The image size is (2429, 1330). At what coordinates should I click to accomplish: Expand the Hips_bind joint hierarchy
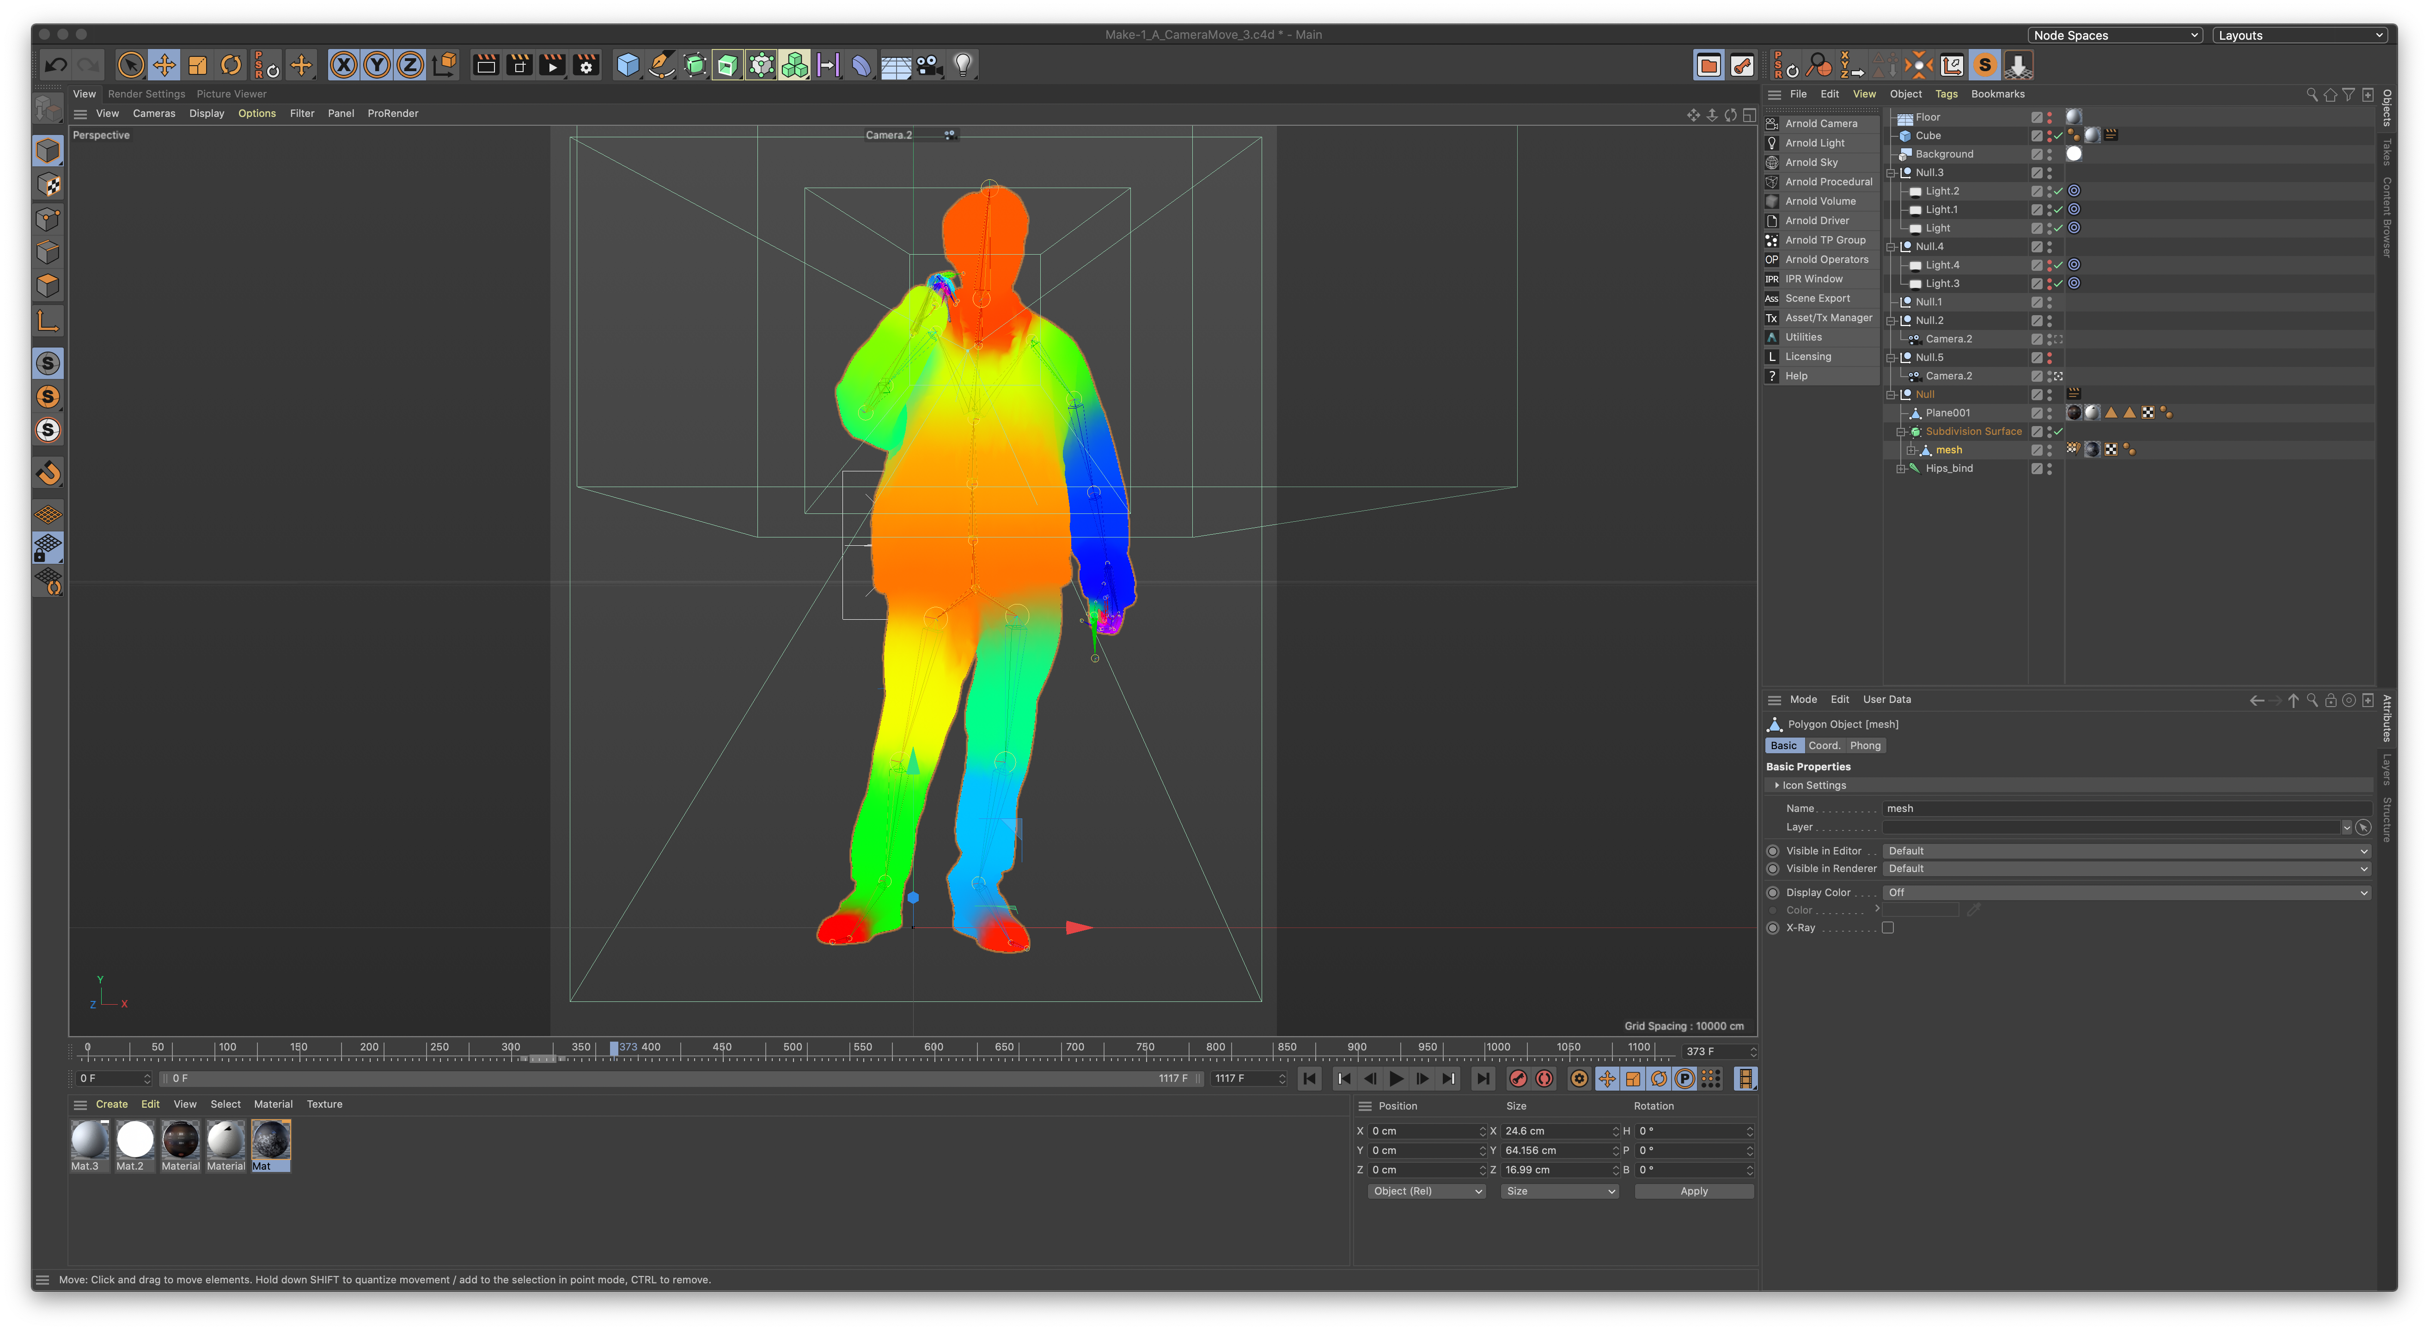point(1901,469)
